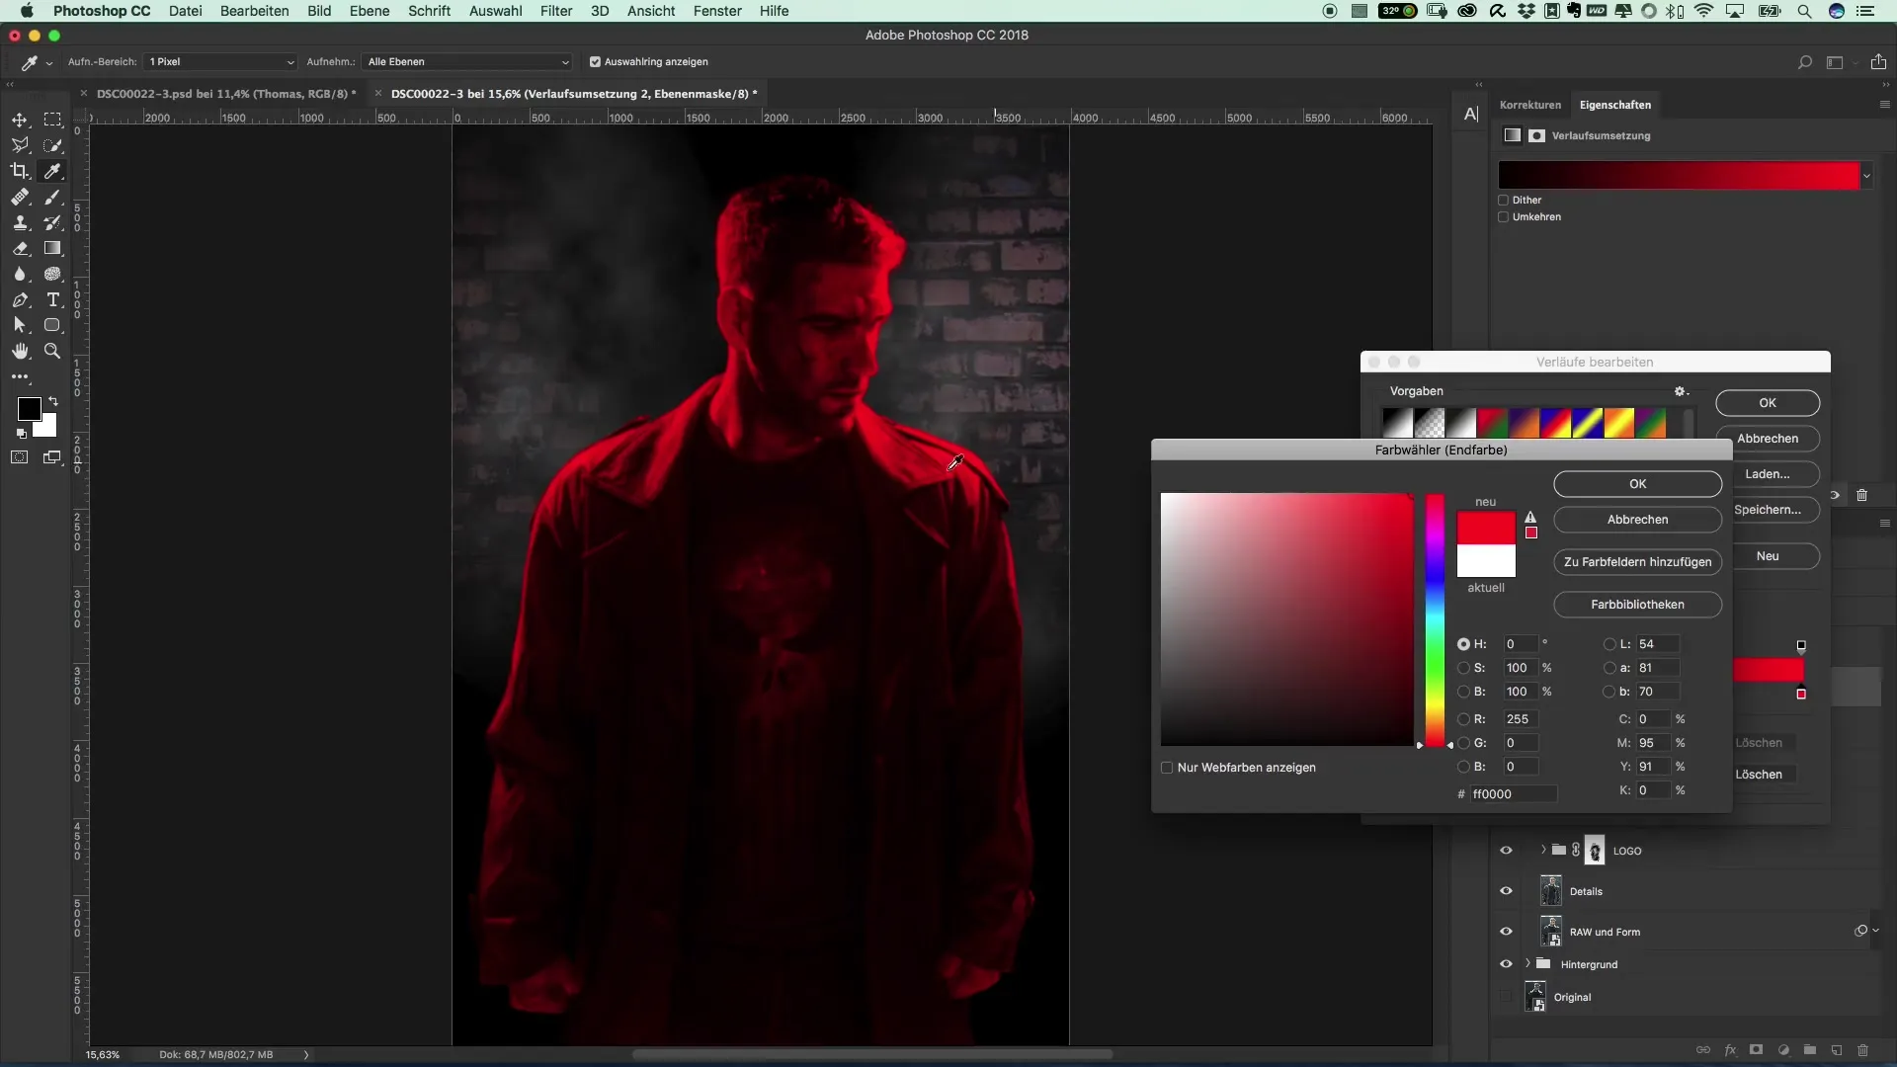Click Speichern... in gradient editor

pyautogui.click(x=1768, y=510)
